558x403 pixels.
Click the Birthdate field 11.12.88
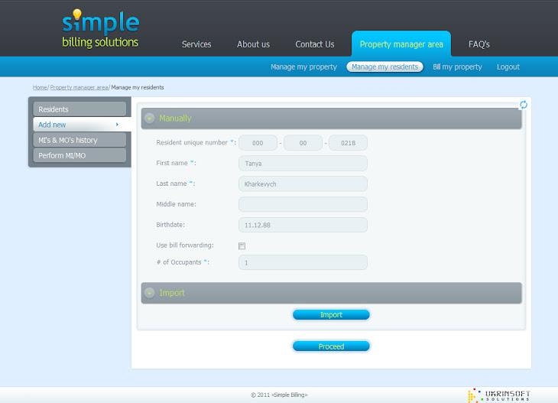(x=303, y=225)
